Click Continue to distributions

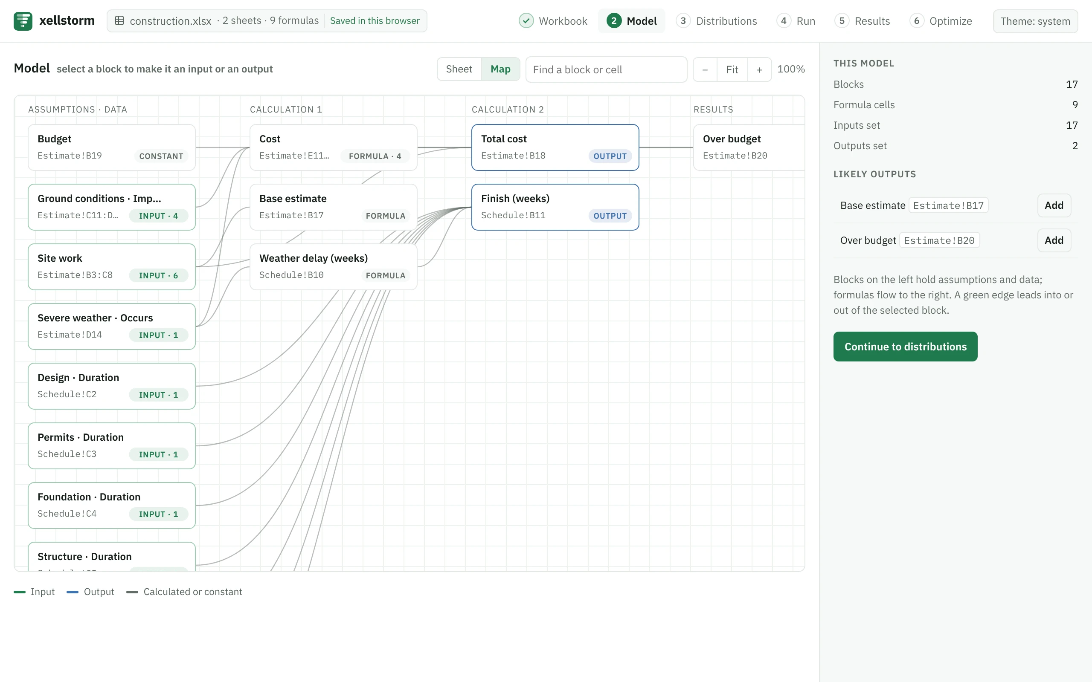905,347
